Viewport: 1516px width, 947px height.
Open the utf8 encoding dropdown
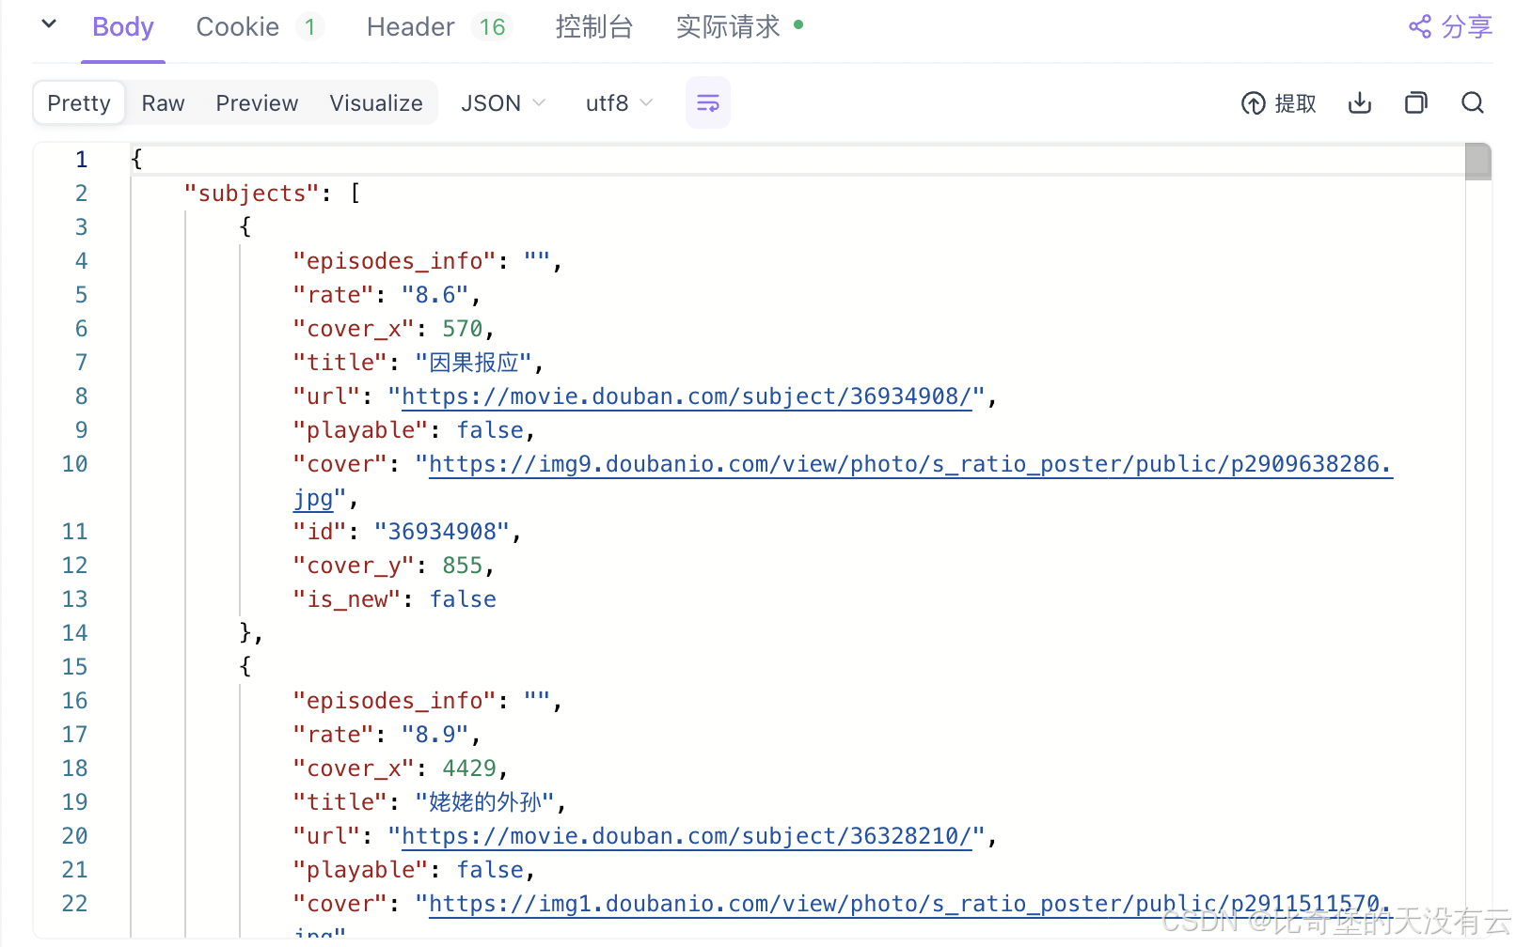[619, 103]
